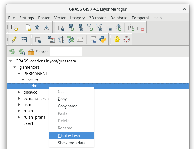The height and width of the screenshot is (149, 194).
Task: Expand osm mapset arrow
Action: (19, 105)
